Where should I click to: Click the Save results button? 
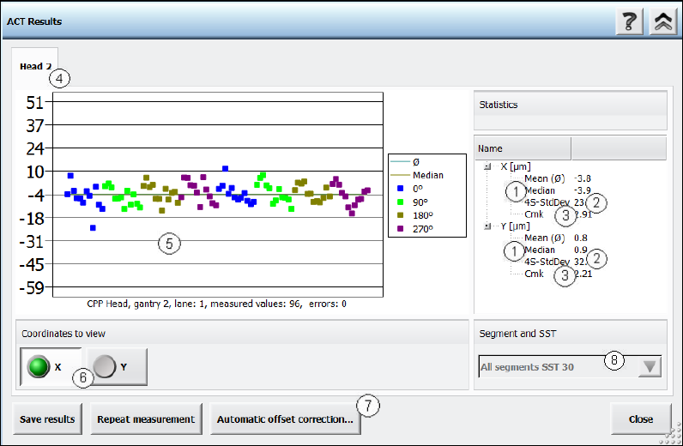click(48, 420)
